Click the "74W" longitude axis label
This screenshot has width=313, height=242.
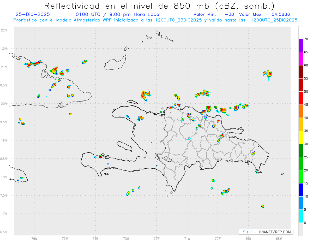(x=95, y=238)
